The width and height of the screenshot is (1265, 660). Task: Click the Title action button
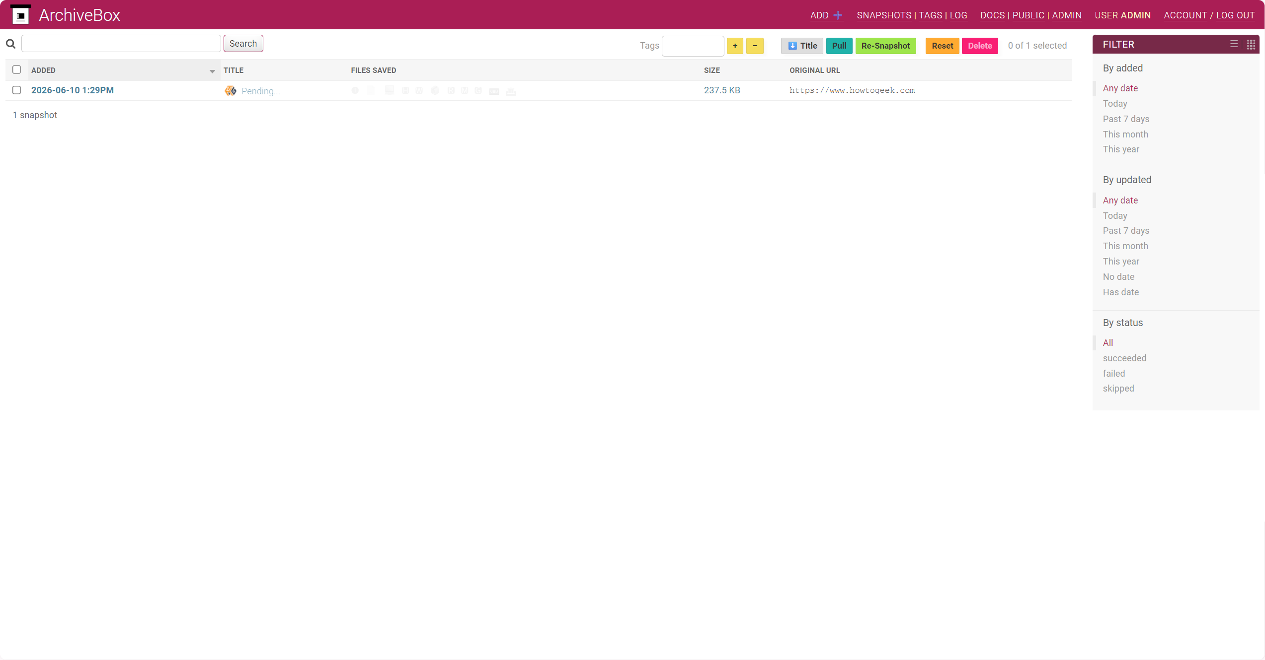tap(802, 46)
